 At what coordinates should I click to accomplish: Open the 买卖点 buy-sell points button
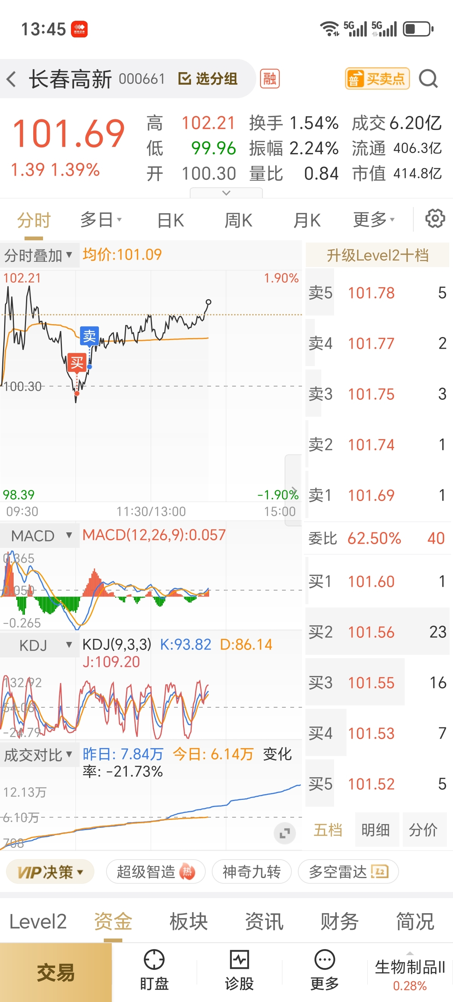377,79
